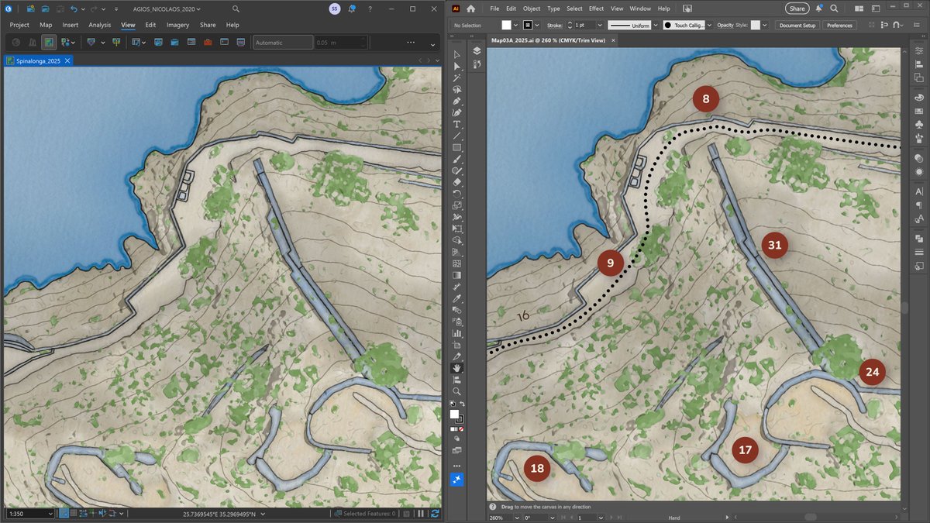Click the Document Setup button
This screenshot has height=523, width=930.
pos(797,25)
